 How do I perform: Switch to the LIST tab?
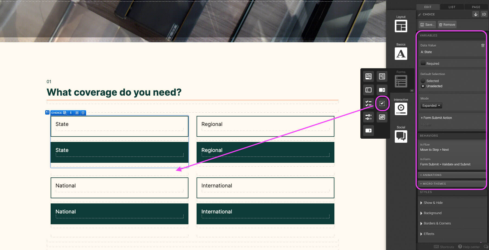coord(452,7)
